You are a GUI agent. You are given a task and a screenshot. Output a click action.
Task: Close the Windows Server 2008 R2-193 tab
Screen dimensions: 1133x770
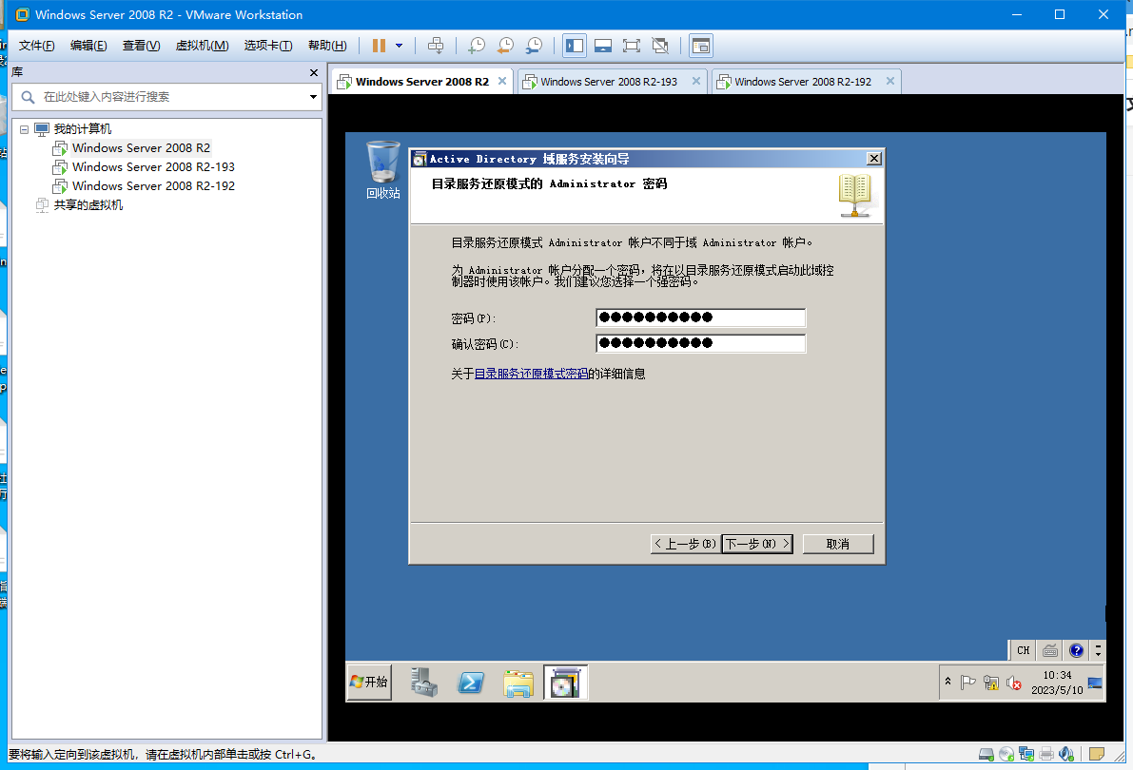(695, 81)
